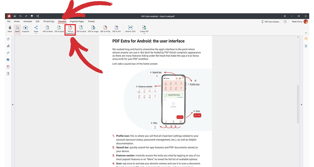Image resolution: width=314 pixels, height=167 pixels.
Task: Convert PDF to HTML
Action: pyautogui.click(x=105, y=29)
